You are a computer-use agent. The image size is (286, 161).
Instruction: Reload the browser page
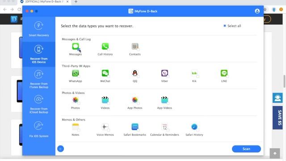(19, 9)
